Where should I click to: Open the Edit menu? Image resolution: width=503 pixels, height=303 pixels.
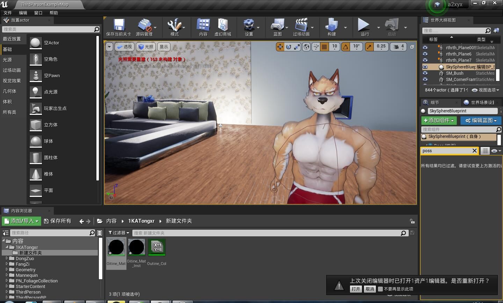(23, 13)
